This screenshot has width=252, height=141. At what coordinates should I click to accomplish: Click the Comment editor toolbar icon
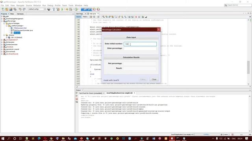click(x=143, y=17)
